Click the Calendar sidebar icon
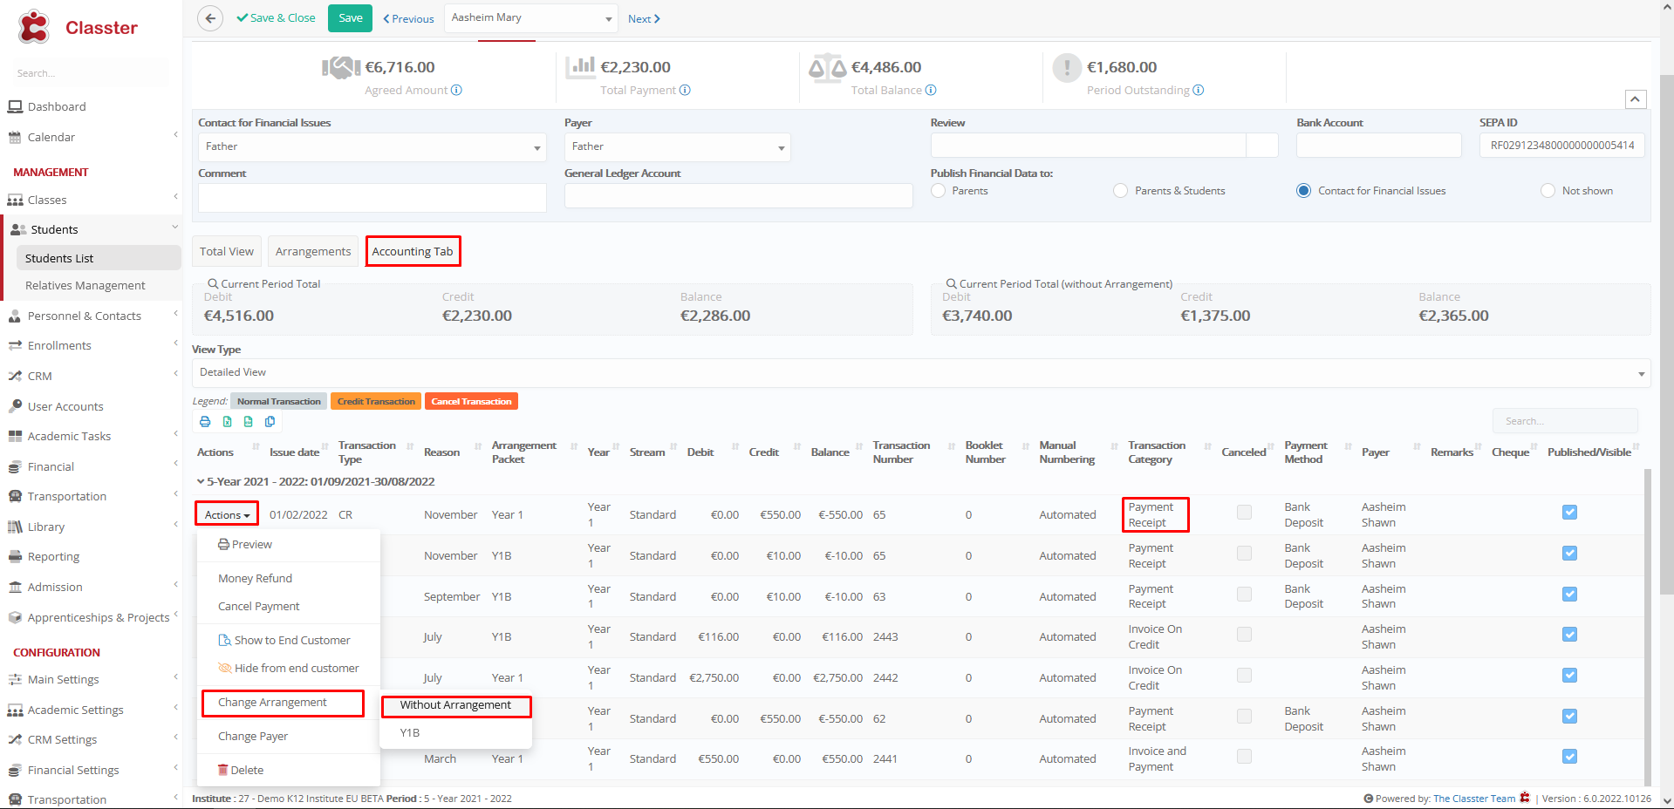Viewport: 1674px width, 809px height. [x=15, y=137]
